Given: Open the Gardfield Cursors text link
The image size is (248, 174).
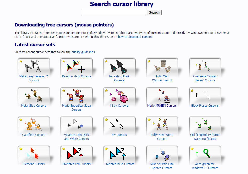Looking at the screenshot, I should tap(34, 135).
